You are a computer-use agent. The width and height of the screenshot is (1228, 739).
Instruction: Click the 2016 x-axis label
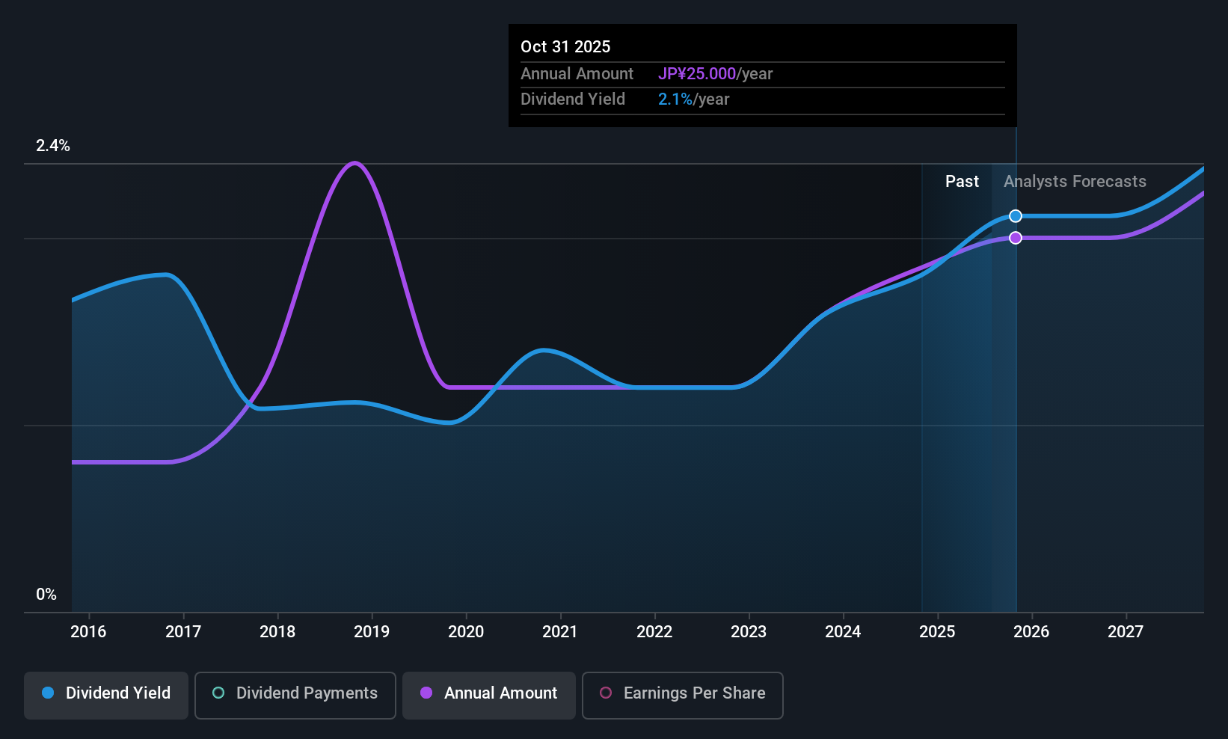tap(88, 632)
